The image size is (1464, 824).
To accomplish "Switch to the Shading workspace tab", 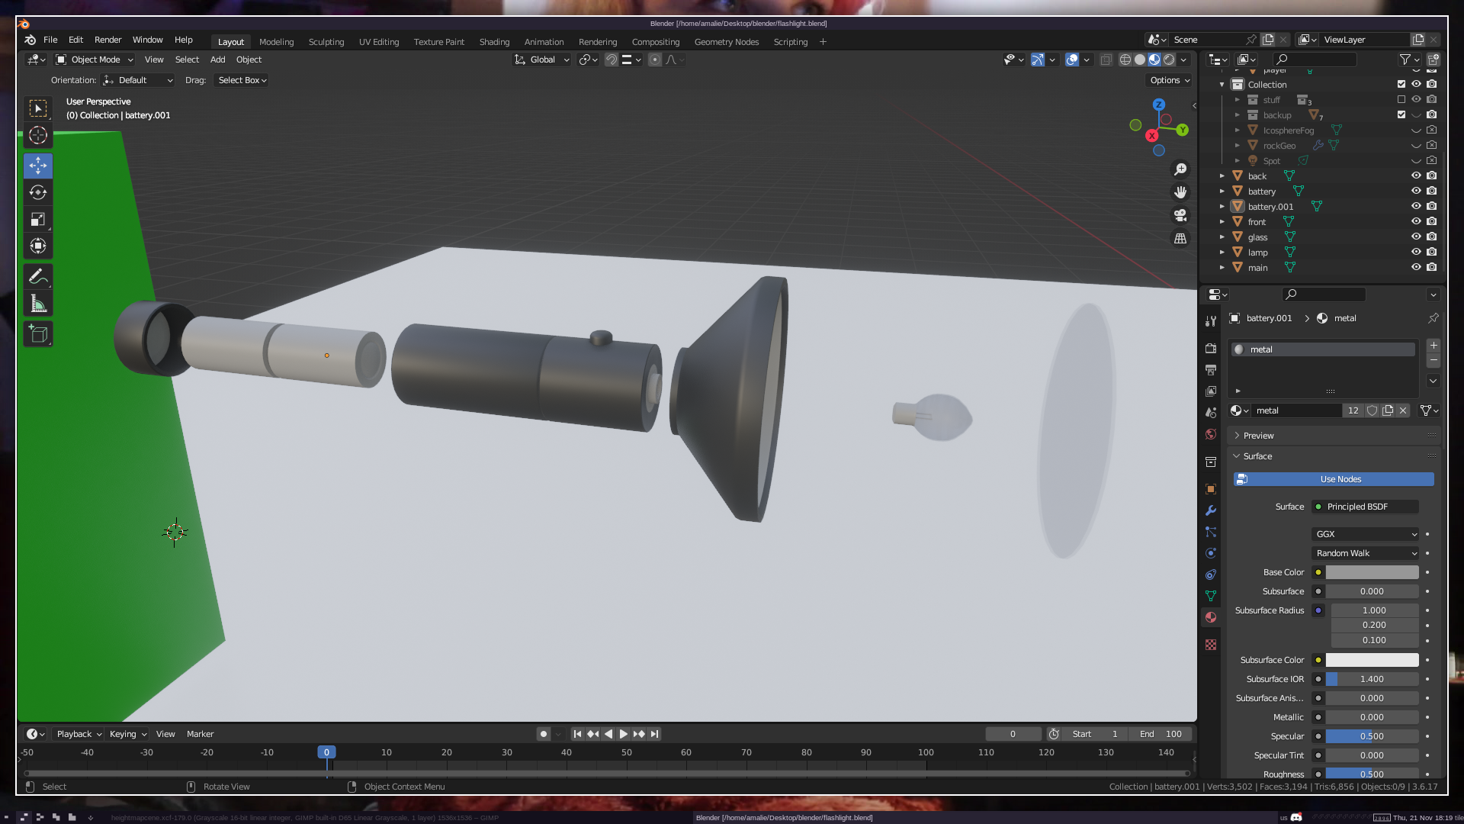I will point(494,42).
